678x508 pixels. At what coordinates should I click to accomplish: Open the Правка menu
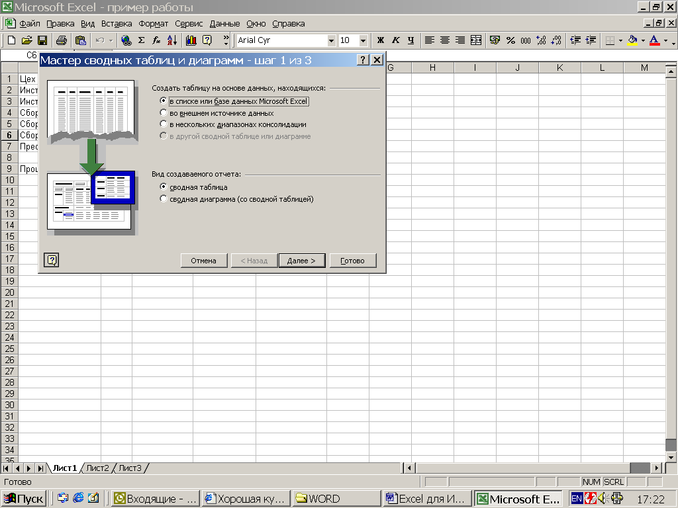click(x=60, y=23)
